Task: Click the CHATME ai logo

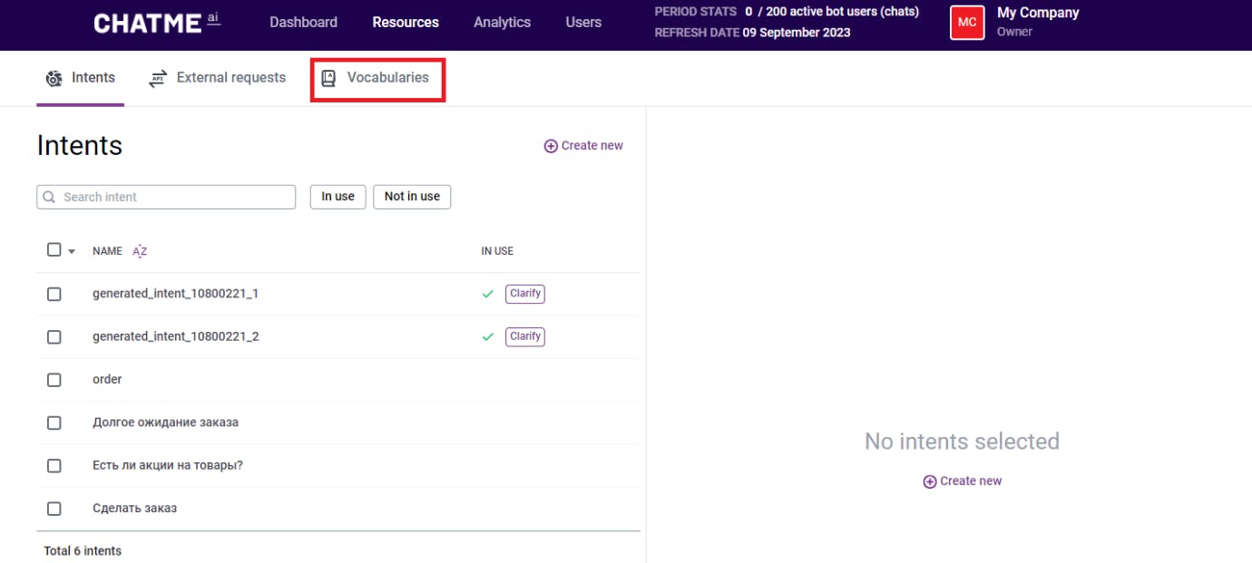Action: 157,23
